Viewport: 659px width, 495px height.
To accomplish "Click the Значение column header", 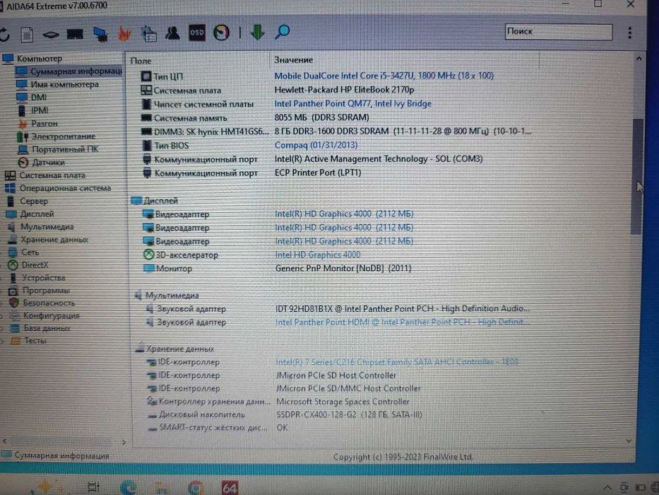I will click(x=293, y=60).
